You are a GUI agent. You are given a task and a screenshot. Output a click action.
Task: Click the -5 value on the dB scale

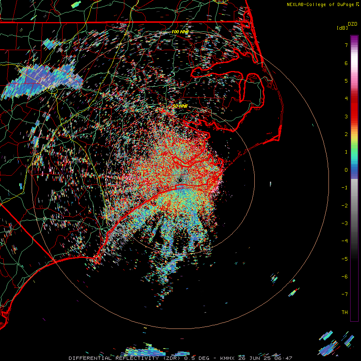[345, 259]
